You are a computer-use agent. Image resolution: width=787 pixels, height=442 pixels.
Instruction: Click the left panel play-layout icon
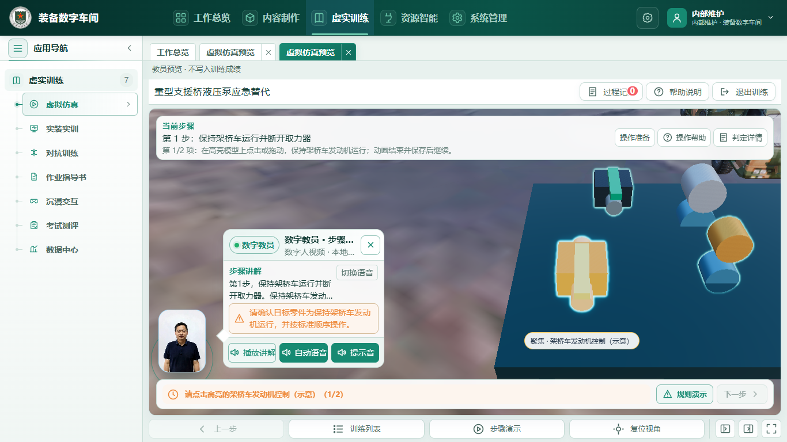pos(725,429)
